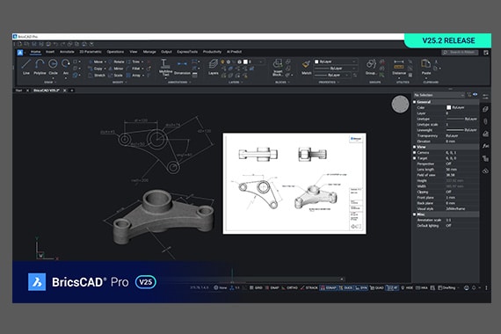Click the Trim tool

tap(134, 62)
